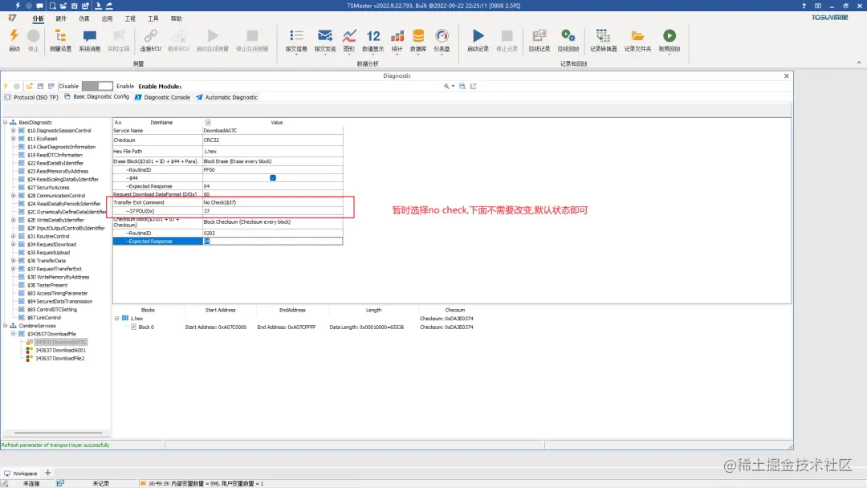This screenshot has width=867, height=488.
Task: Switch to Protocol (ISO TP) tab
Action: (31, 97)
